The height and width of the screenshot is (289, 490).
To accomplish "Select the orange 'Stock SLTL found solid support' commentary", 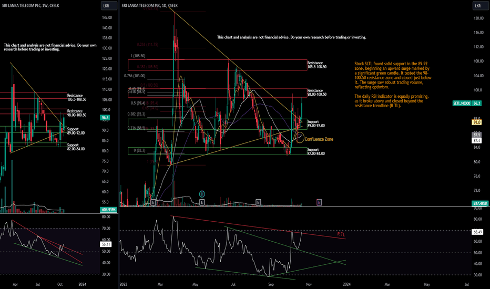I will point(393,75).
